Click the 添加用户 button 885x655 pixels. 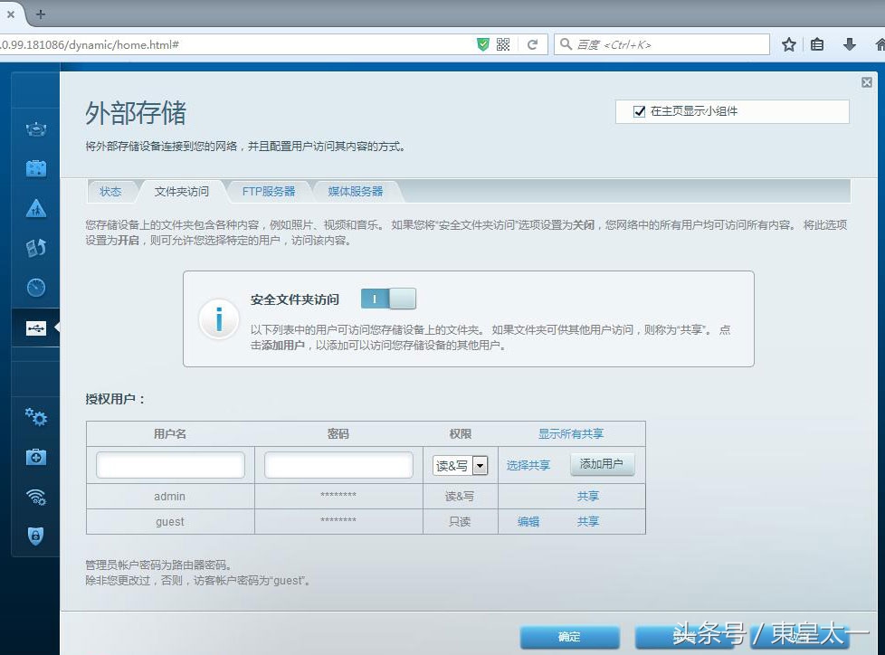point(603,463)
